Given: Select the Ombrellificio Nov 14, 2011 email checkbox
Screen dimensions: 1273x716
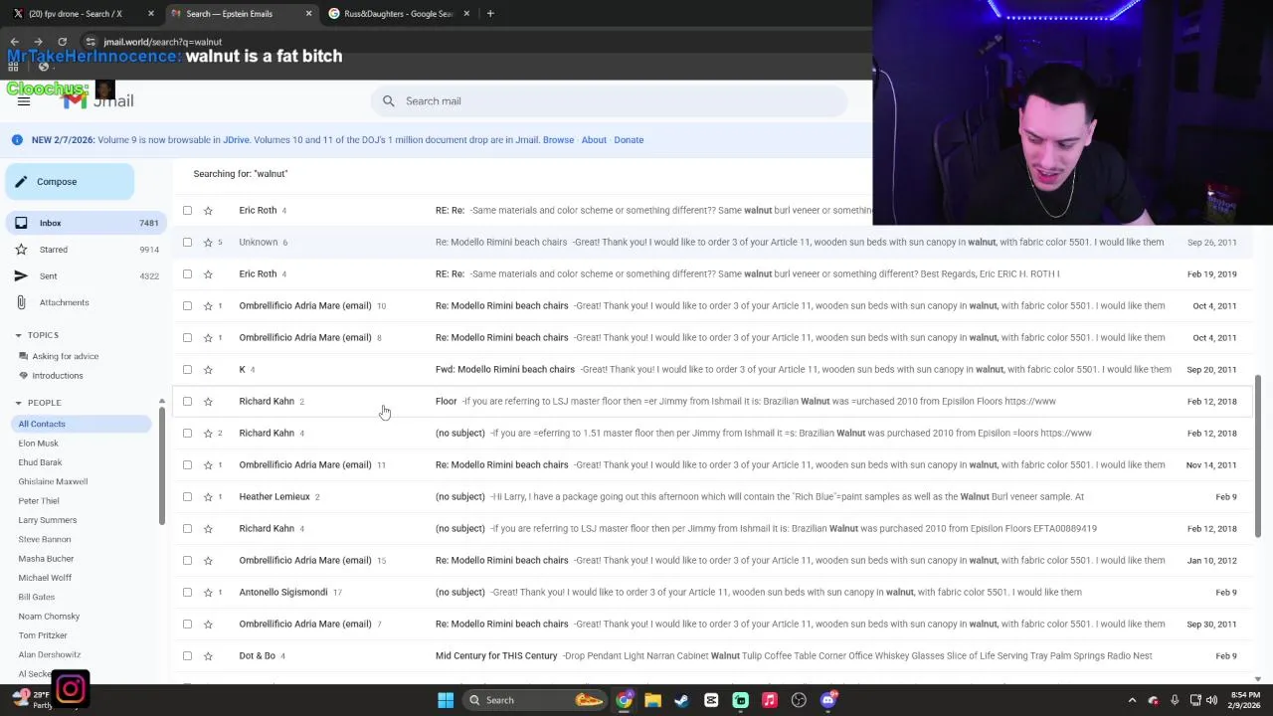Looking at the screenshot, I should (187, 464).
